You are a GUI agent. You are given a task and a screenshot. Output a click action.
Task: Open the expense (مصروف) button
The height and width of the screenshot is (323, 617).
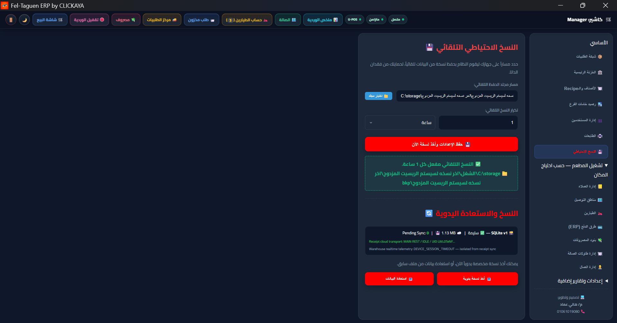coord(126,20)
